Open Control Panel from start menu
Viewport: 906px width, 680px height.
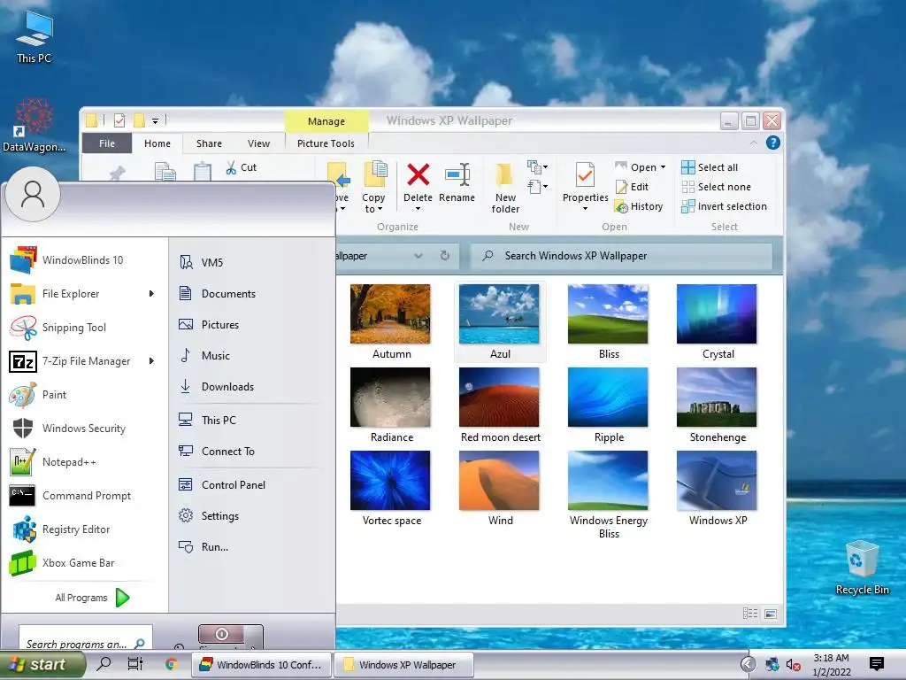coord(222,485)
